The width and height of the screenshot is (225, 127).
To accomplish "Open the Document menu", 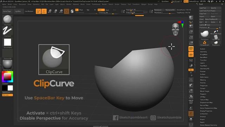I will 22,4.
